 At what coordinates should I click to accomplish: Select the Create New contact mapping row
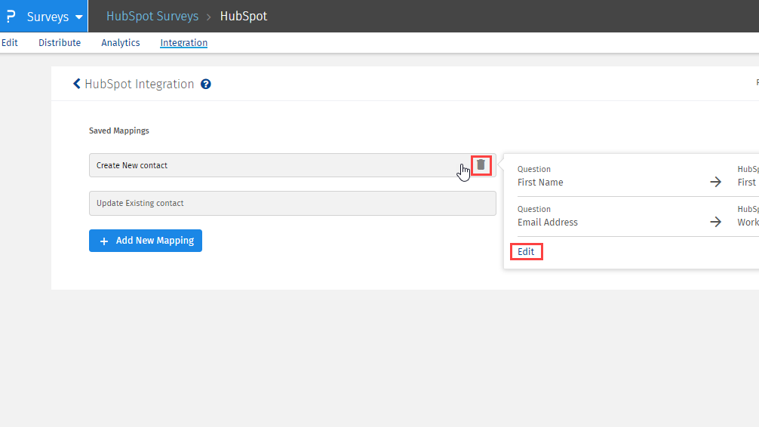coord(293,165)
